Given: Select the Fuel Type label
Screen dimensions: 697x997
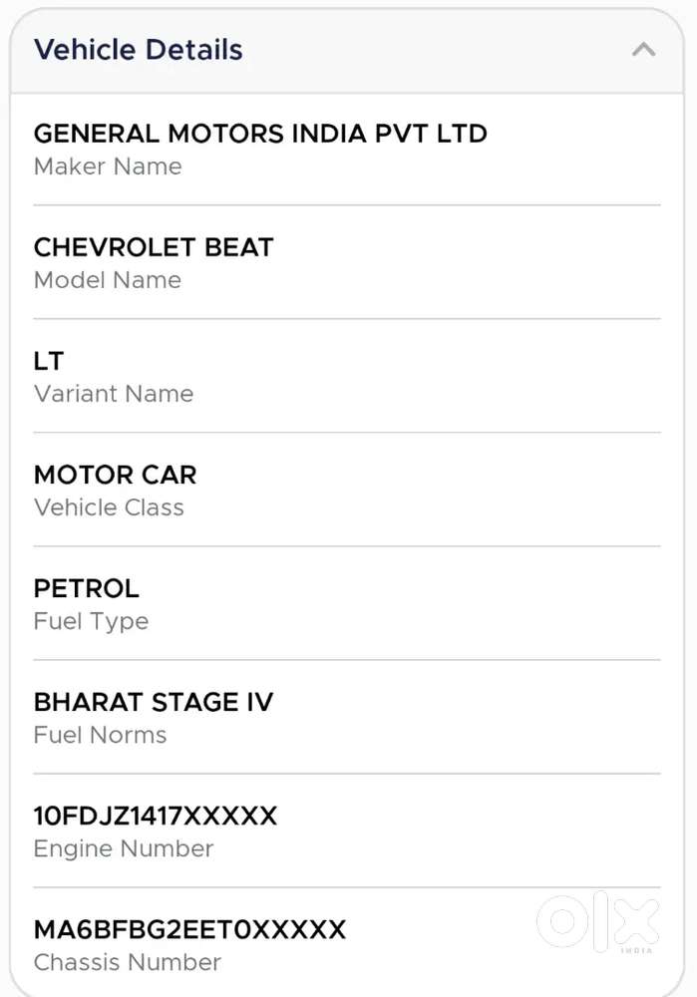Looking at the screenshot, I should 91,621.
